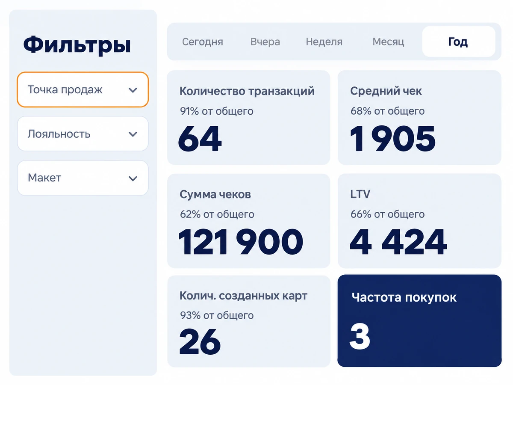This screenshot has height=445, width=513.
Task: Click the "91% от общего" text
Action: tap(216, 111)
